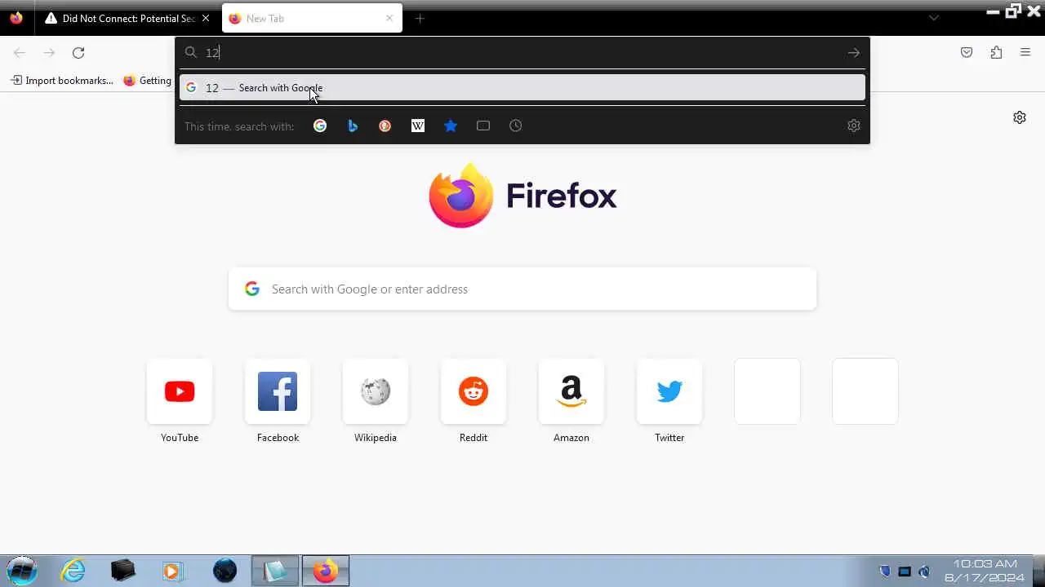Search this time with DuckDuckGo icon

tap(385, 126)
